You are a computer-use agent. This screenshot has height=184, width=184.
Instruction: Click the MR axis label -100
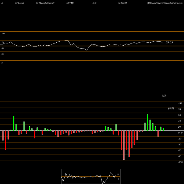click(180, 162)
